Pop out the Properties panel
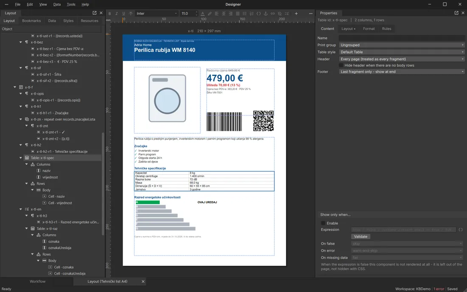Screen dimensions: 467x292 [456, 13]
